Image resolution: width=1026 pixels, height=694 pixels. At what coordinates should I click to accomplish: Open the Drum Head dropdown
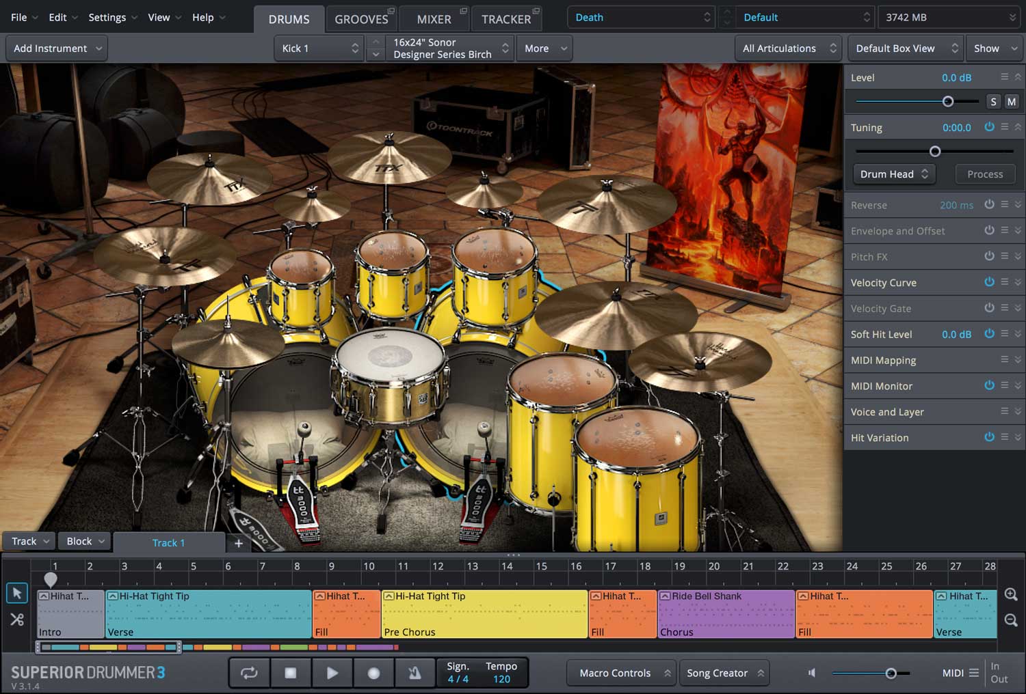(893, 174)
